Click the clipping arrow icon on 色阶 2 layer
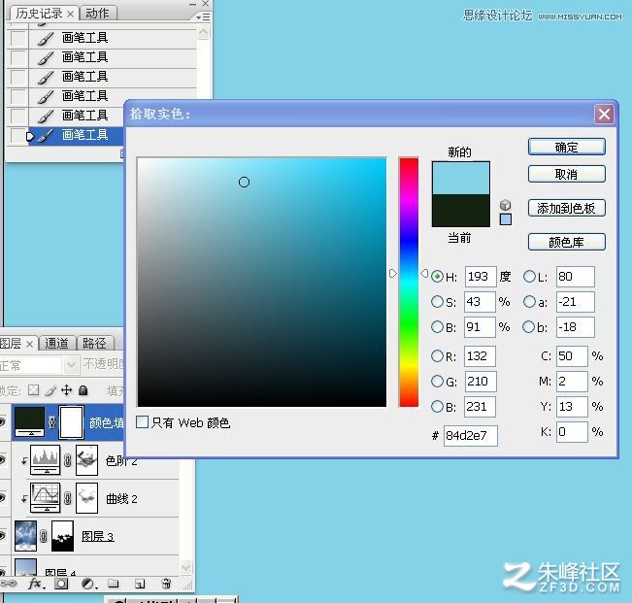The width and height of the screenshot is (632, 603). coord(24,460)
